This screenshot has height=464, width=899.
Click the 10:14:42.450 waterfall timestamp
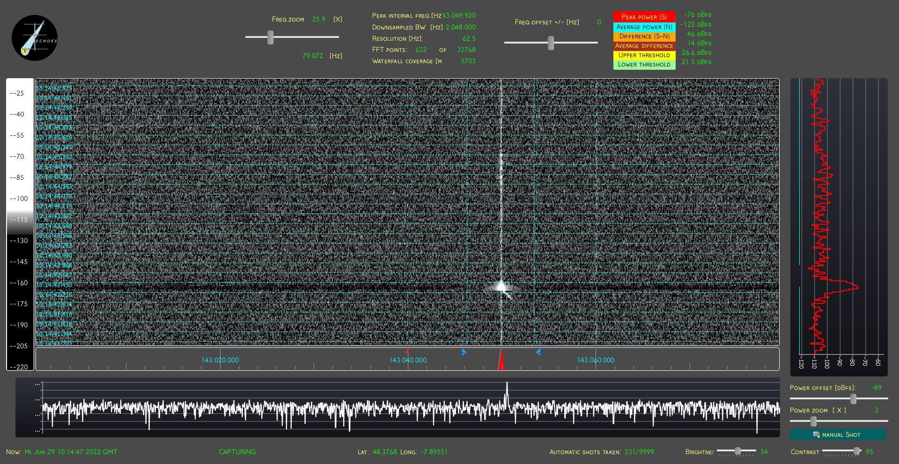tap(54, 285)
